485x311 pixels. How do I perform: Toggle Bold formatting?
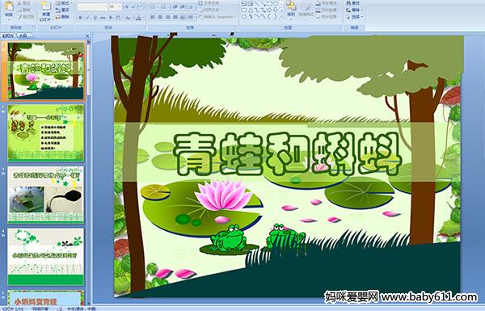[x=80, y=18]
